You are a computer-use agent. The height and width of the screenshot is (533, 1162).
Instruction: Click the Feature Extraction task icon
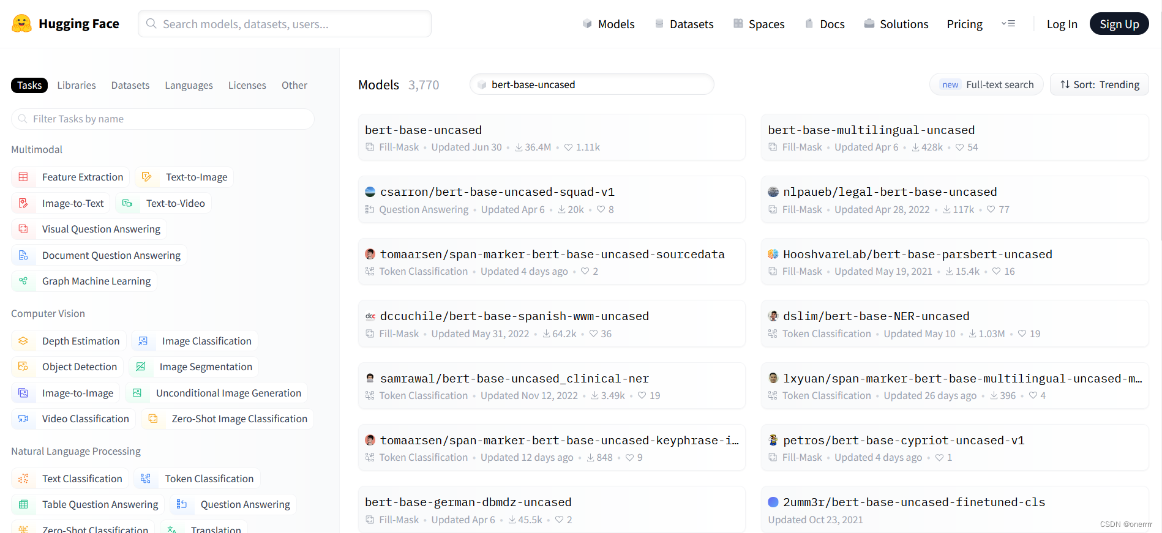click(x=23, y=177)
